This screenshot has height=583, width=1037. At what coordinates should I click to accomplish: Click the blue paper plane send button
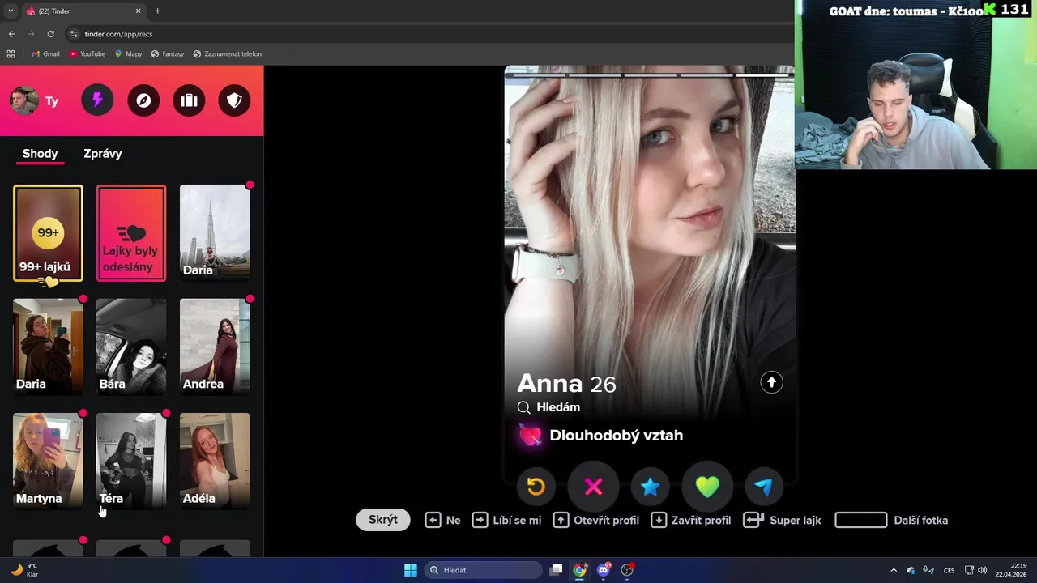coord(764,486)
